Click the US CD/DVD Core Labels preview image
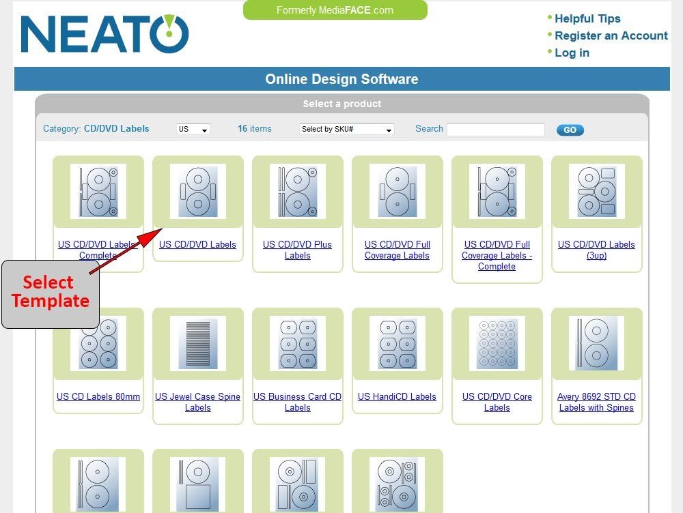Image resolution: width=683 pixels, height=513 pixels. tap(497, 343)
